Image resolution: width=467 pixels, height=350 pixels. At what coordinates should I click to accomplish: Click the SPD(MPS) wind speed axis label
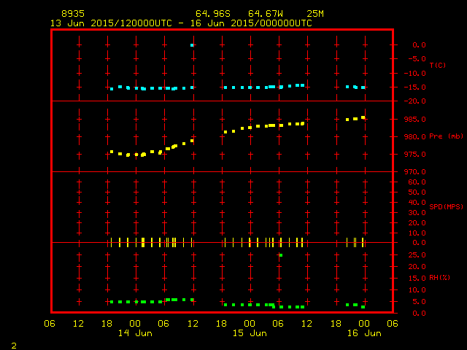tap(446, 206)
